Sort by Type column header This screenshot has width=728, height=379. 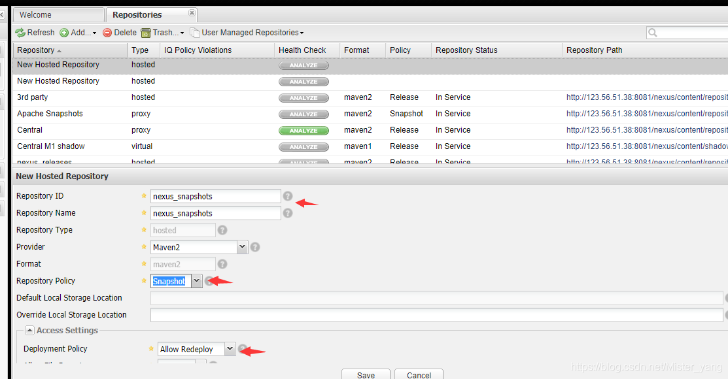(x=143, y=50)
